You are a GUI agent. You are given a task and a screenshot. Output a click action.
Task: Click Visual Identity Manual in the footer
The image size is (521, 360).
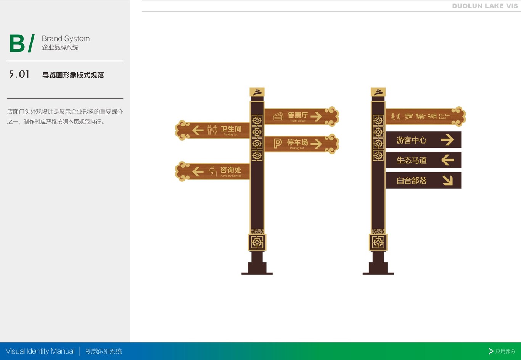coord(40,351)
